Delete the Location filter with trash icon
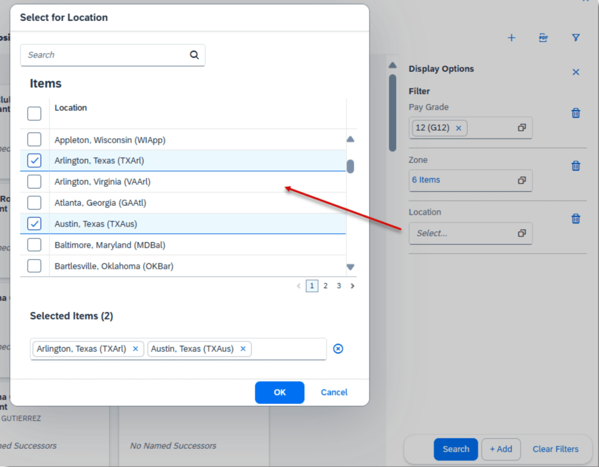Viewport: 599px width, 467px height. click(x=576, y=219)
